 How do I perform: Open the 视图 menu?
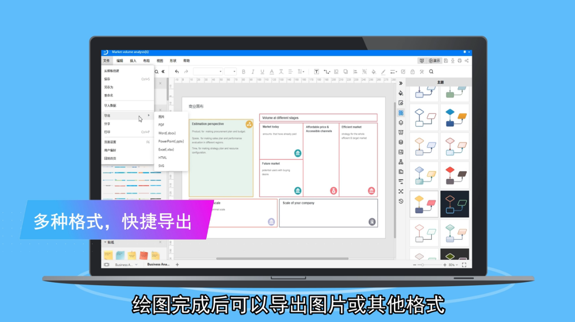160,61
